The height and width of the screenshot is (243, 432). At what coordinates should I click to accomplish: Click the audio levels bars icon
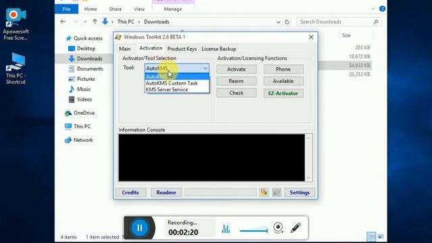tap(225, 228)
